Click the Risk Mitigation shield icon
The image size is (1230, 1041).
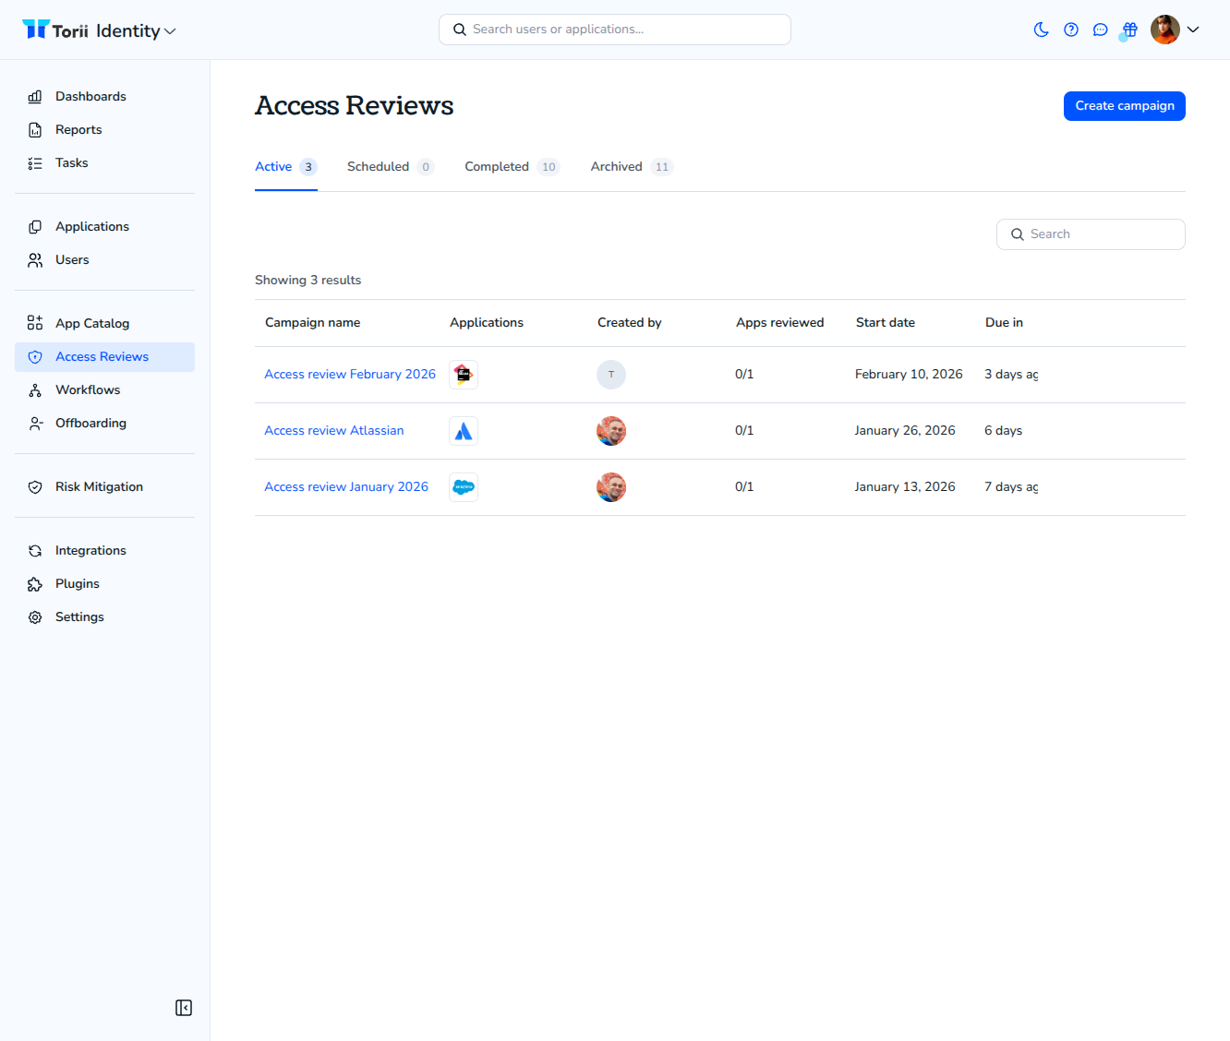(x=35, y=487)
